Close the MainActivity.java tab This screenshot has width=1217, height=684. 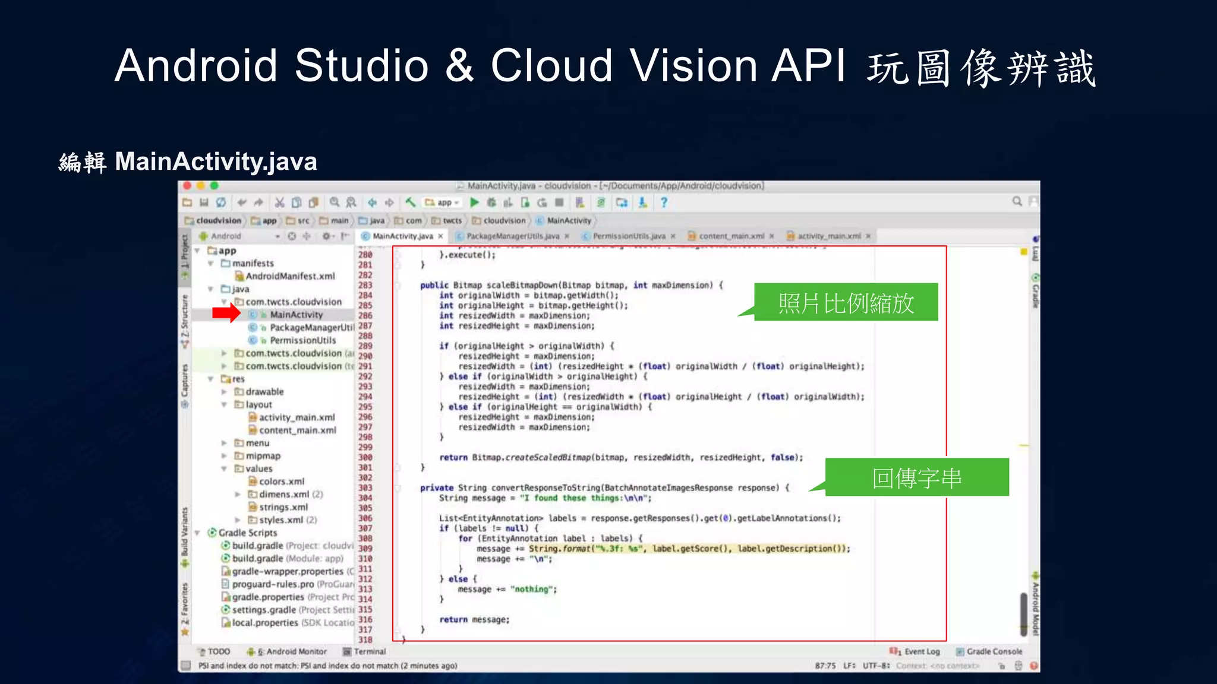440,236
